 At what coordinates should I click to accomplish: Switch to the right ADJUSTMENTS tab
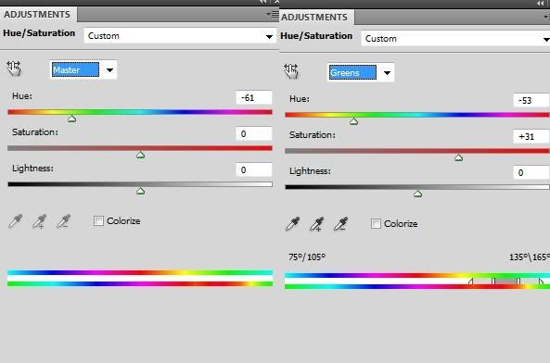314,18
